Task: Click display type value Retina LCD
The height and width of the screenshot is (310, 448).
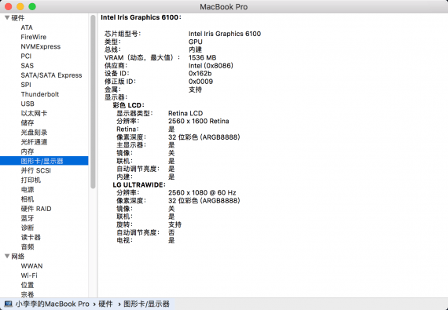Action: [185, 113]
